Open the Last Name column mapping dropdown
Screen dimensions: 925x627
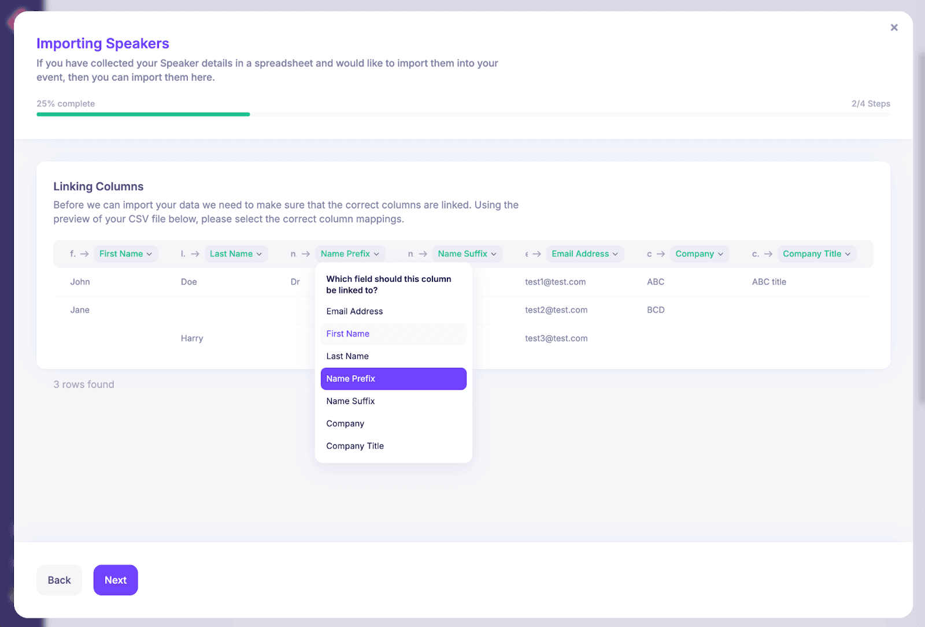click(236, 254)
